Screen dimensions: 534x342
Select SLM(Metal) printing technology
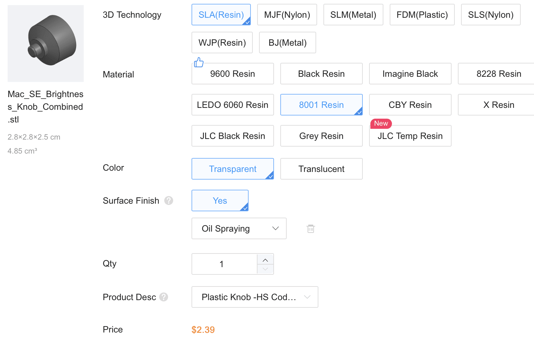point(353,15)
